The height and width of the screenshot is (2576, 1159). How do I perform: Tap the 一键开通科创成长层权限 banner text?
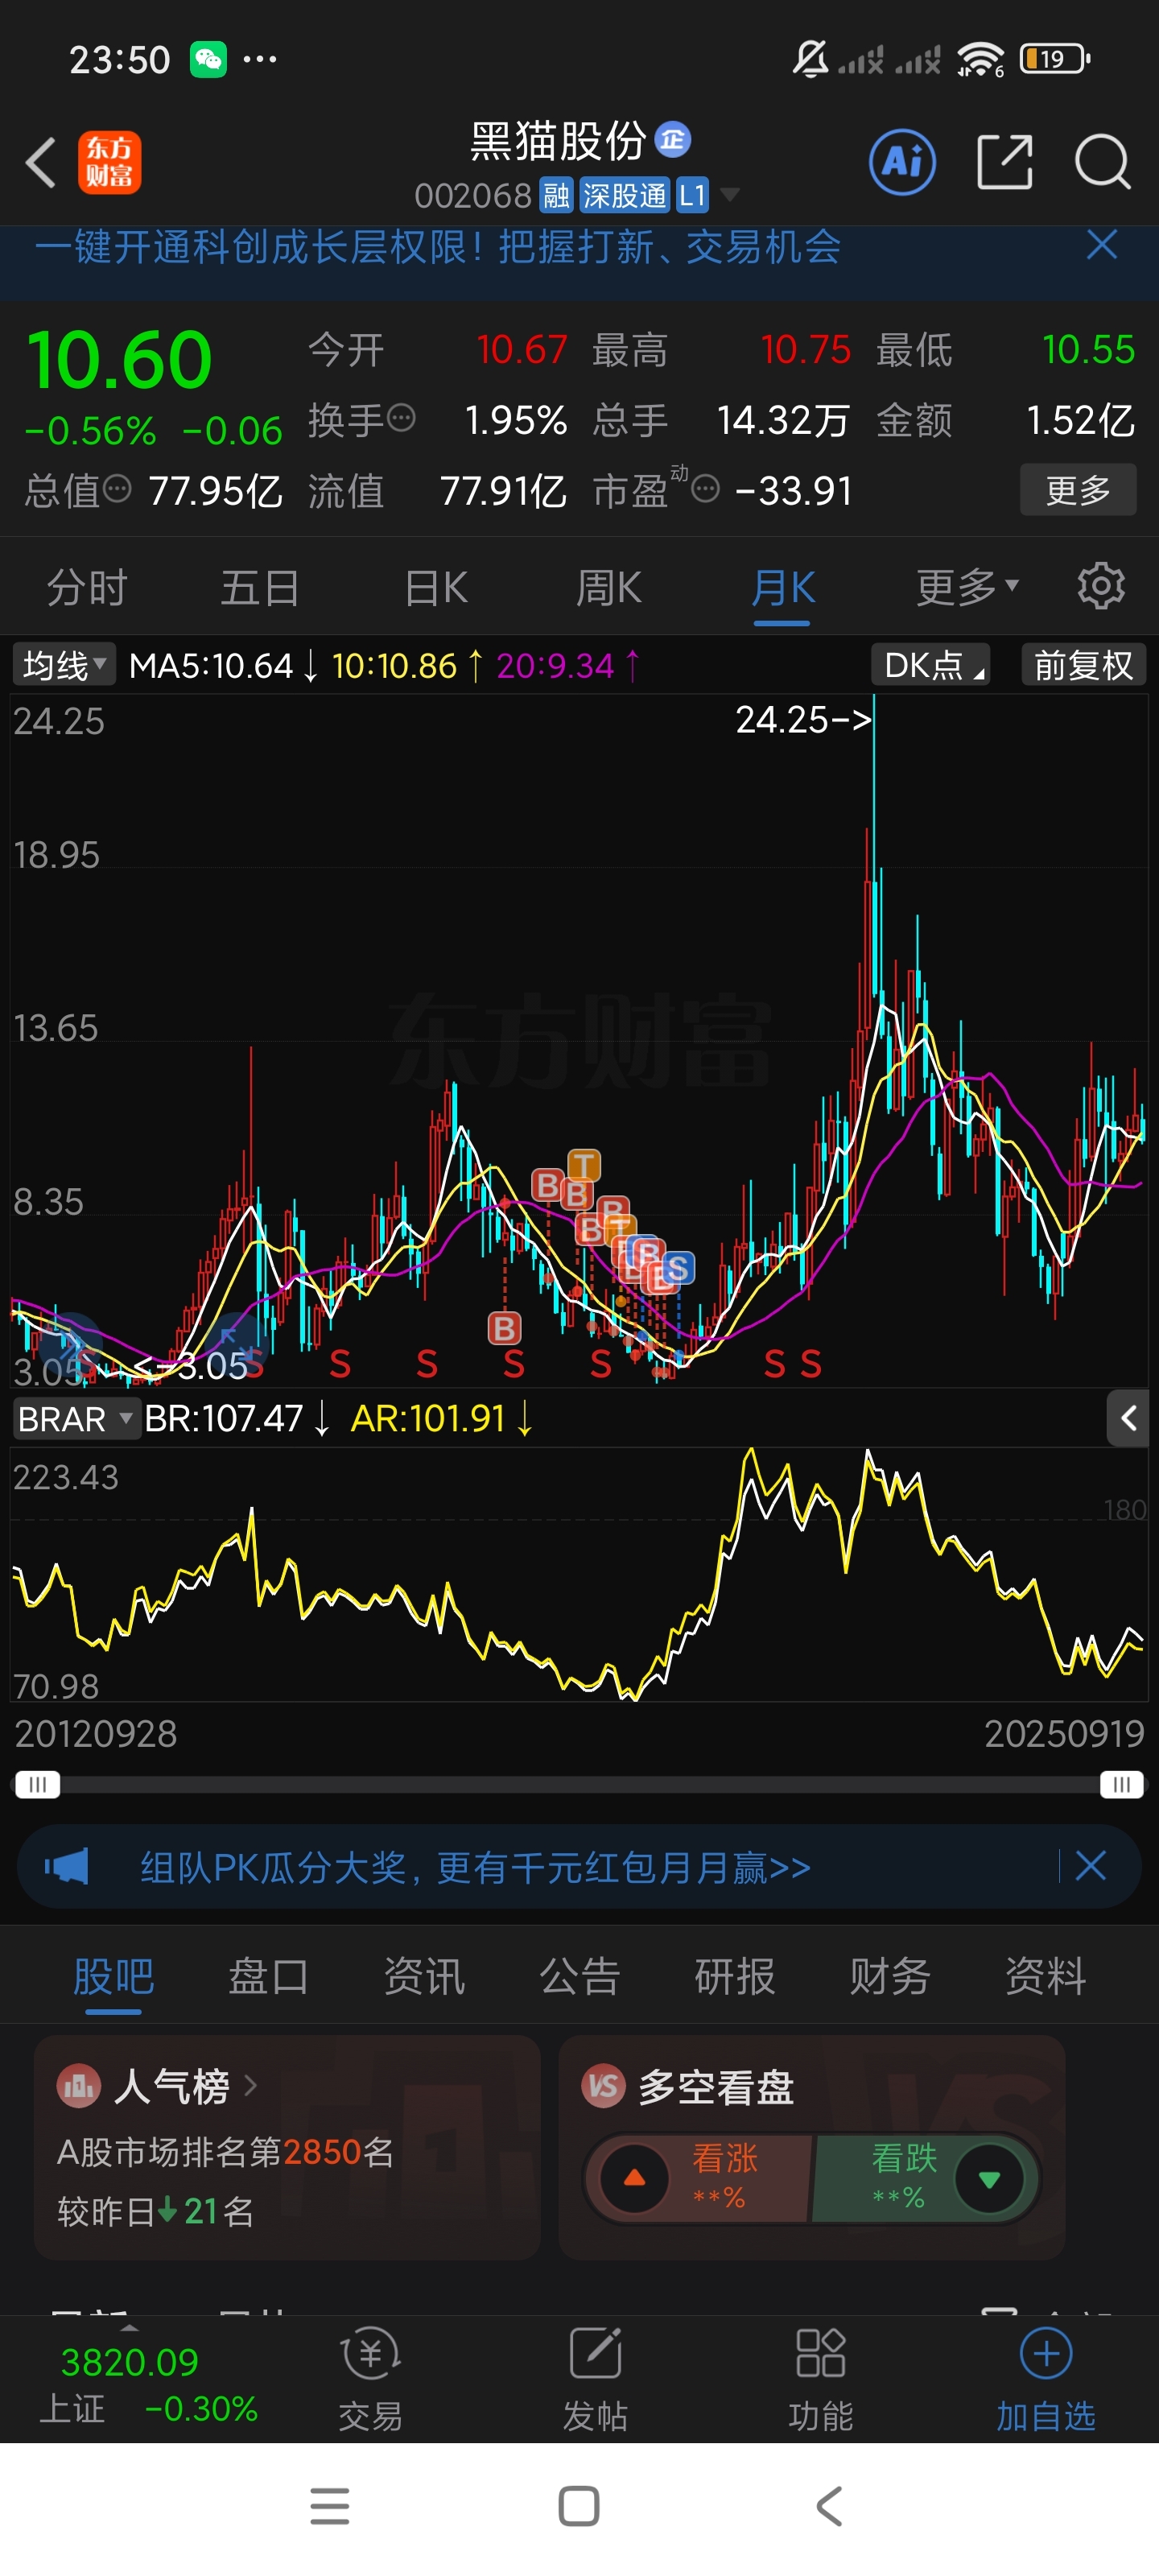click(x=438, y=246)
